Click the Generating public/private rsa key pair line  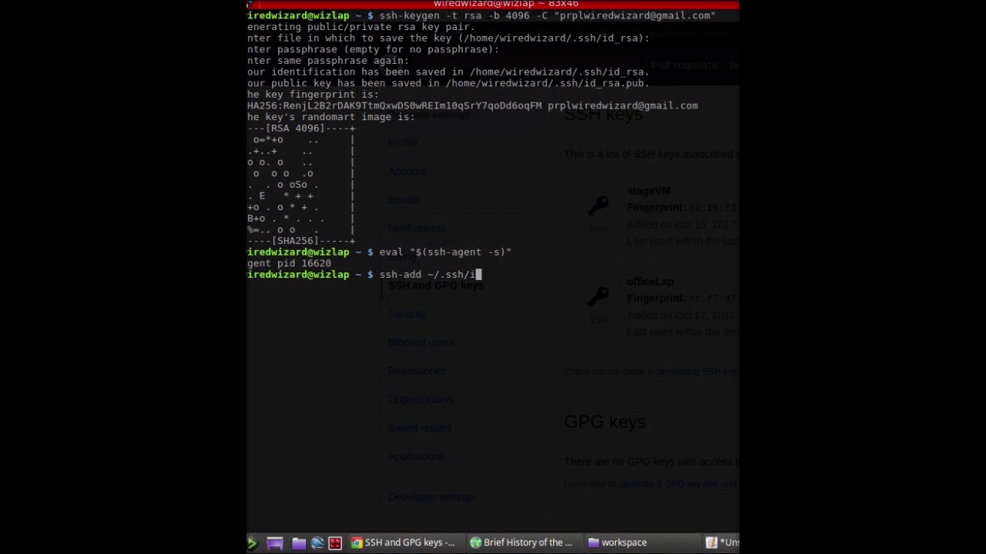[361, 27]
